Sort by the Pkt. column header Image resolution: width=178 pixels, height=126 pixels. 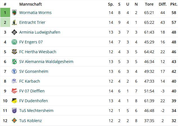point(174,4)
